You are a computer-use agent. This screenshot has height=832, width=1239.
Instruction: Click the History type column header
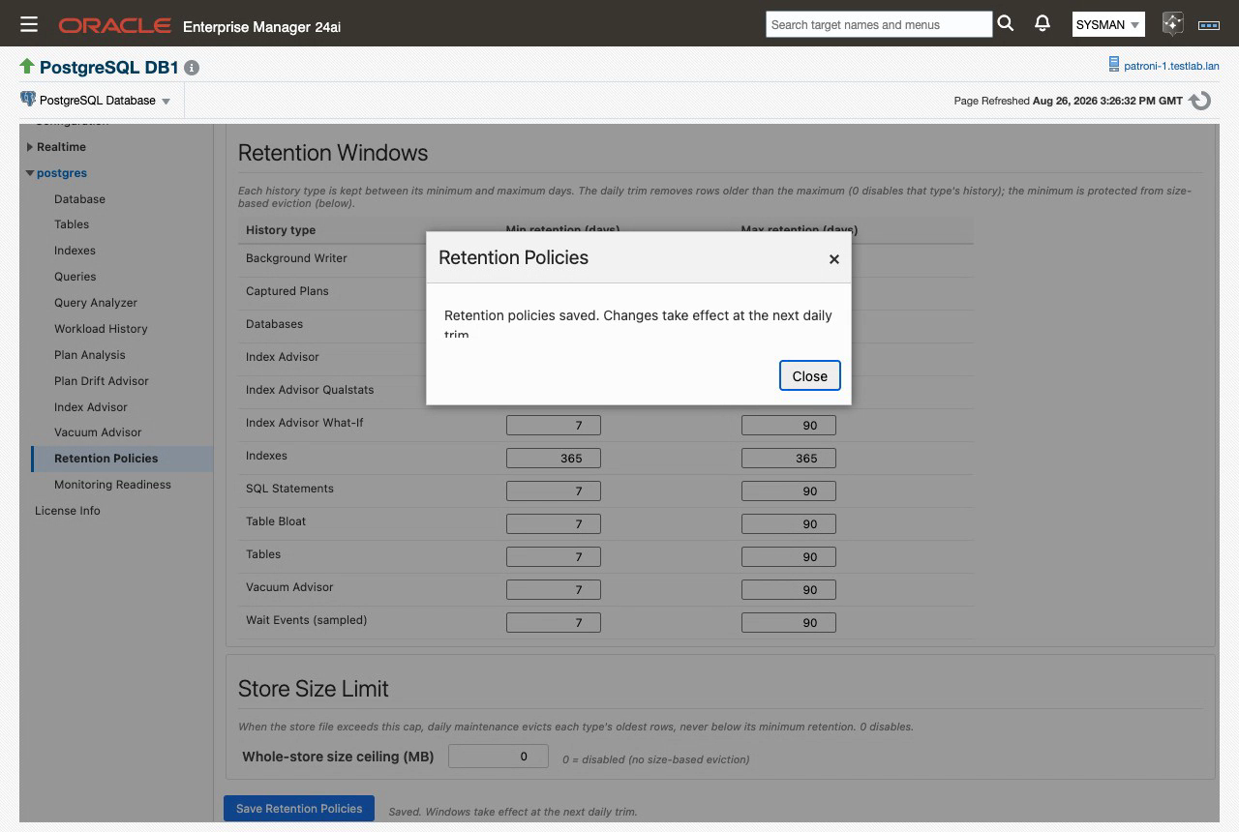281,230
